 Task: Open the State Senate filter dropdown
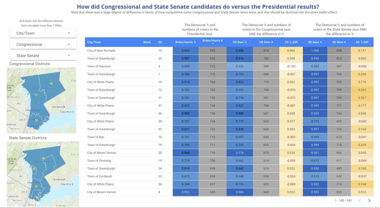[x=43, y=56]
